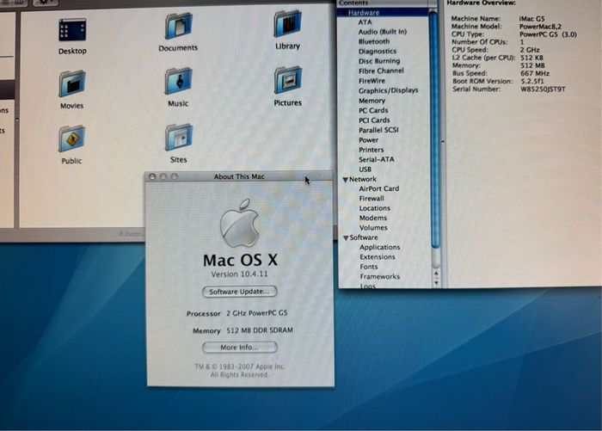This screenshot has height=431, width=602.
Task: Click the Bus Speed value 667 MHz
Action: 535,73
